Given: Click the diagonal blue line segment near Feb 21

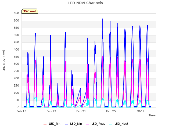Looking at the screenshot, I should click(78, 98).
